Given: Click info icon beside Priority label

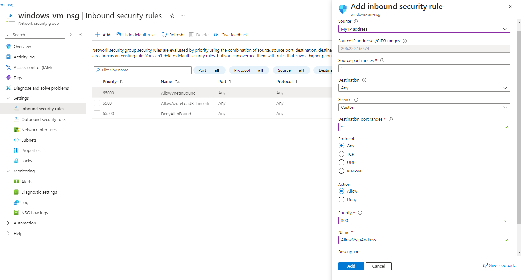Looking at the screenshot, I should coord(360,213).
